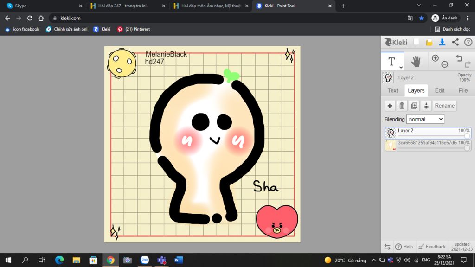Reload the Kleki page
The image size is (475, 267).
coord(30,18)
